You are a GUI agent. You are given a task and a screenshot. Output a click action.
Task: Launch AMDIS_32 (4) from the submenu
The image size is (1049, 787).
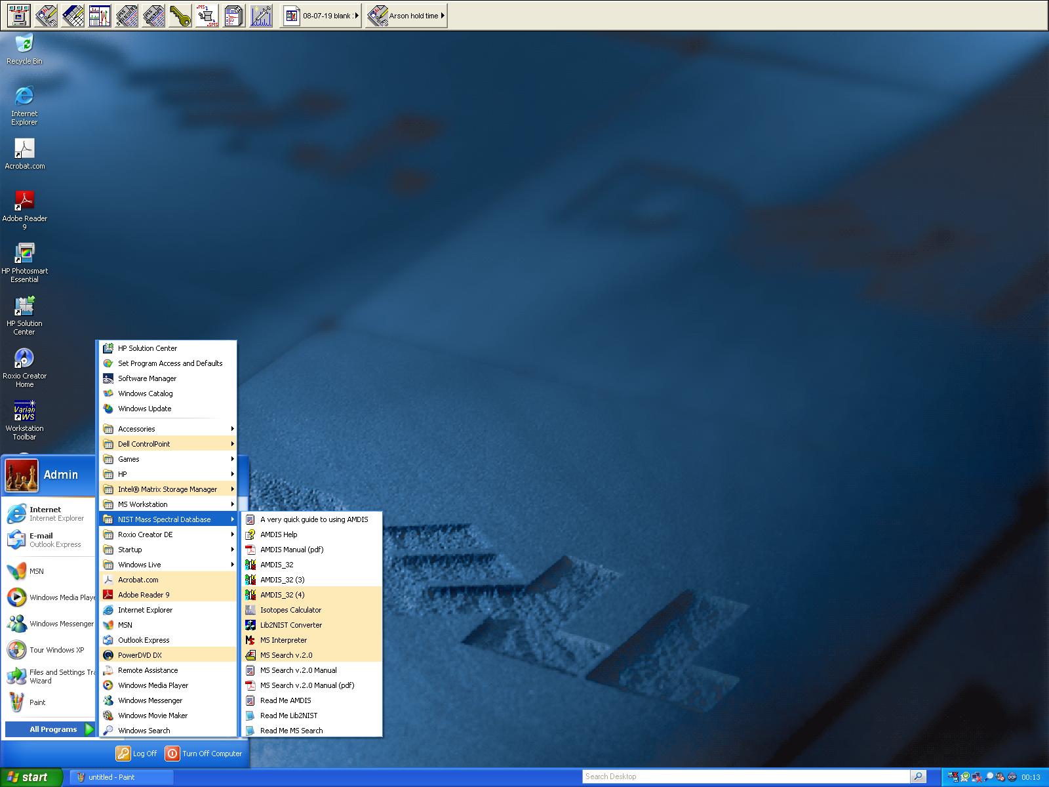tap(312, 595)
